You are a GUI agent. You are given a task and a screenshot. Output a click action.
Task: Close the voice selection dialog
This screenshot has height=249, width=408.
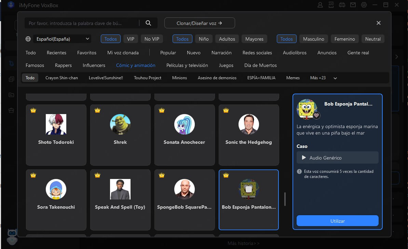pyautogui.click(x=379, y=23)
